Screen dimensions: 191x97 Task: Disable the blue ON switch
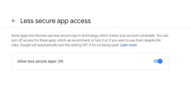[x=158, y=61]
